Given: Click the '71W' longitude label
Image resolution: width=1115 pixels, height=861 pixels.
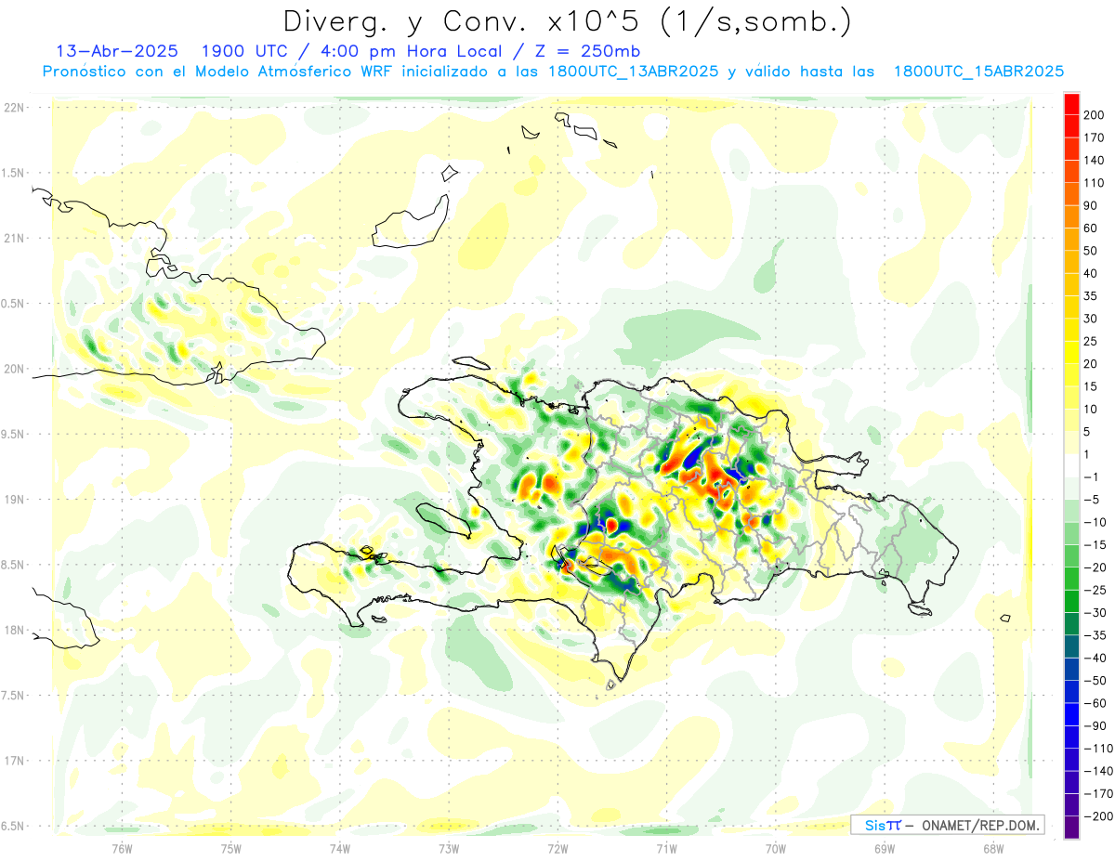Looking at the screenshot, I should [666, 847].
